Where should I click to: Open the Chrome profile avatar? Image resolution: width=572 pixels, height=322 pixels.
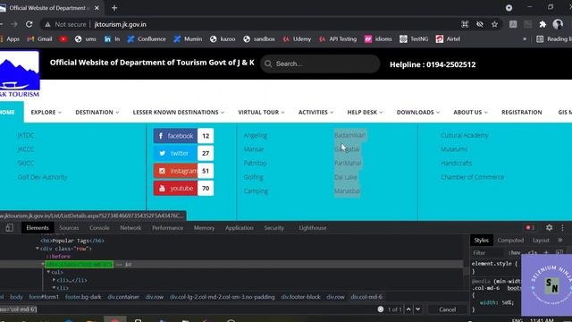click(x=558, y=24)
